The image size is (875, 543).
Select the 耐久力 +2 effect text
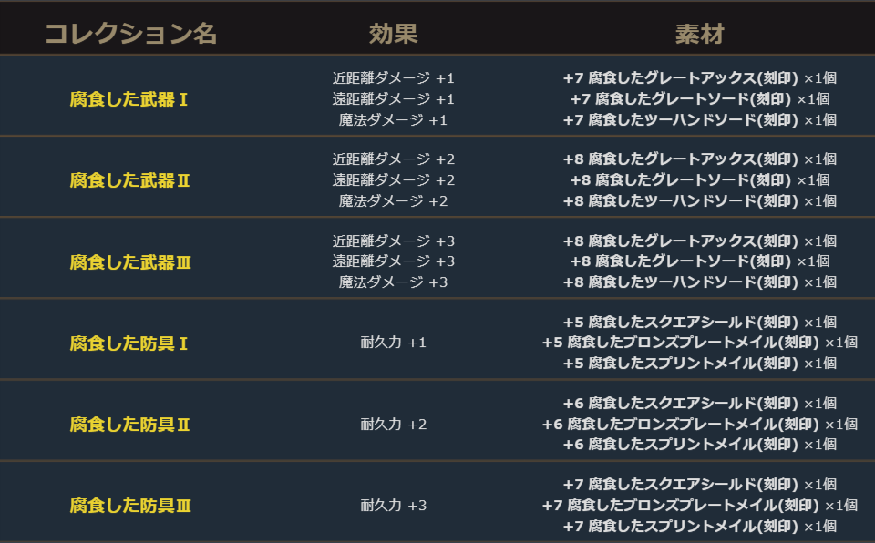coord(393,424)
